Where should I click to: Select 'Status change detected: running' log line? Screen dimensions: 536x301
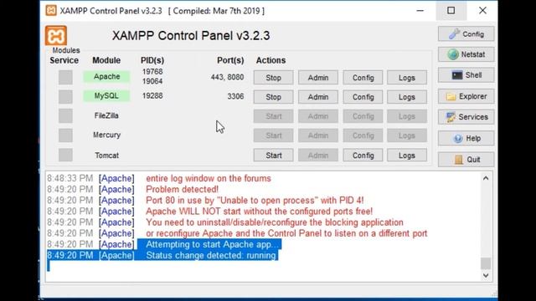[211, 255]
